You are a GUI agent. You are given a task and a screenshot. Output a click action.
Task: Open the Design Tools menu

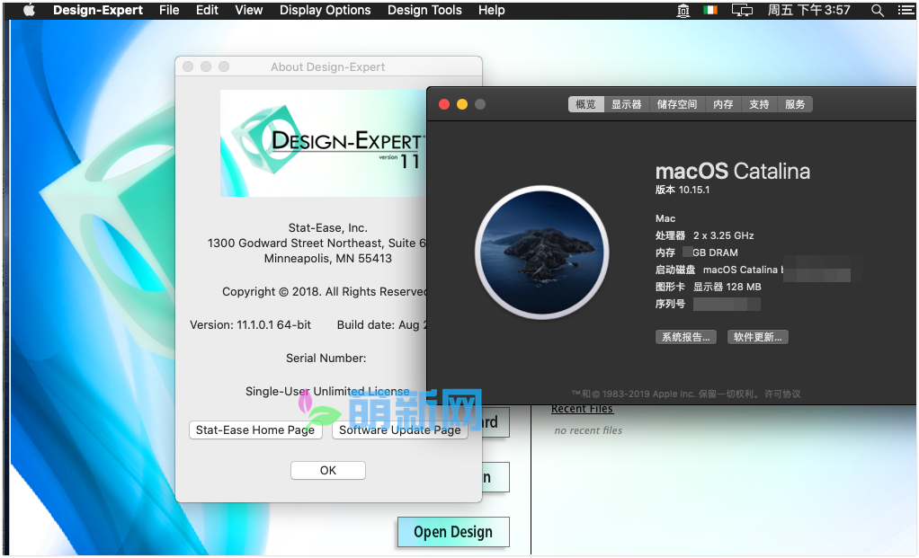click(x=424, y=10)
